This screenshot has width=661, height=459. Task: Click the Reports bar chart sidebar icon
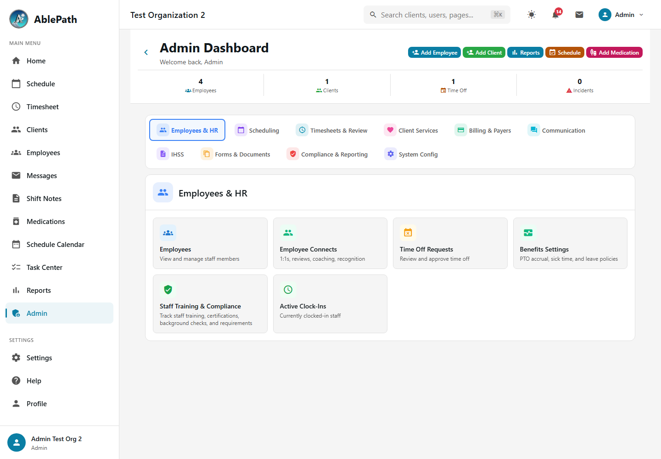16,290
